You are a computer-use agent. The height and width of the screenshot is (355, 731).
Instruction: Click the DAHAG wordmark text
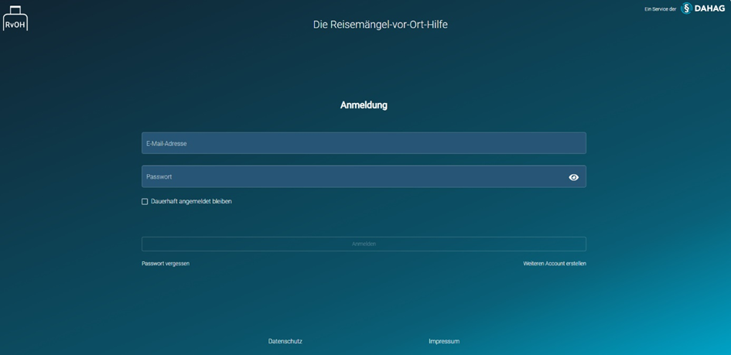[709, 9]
